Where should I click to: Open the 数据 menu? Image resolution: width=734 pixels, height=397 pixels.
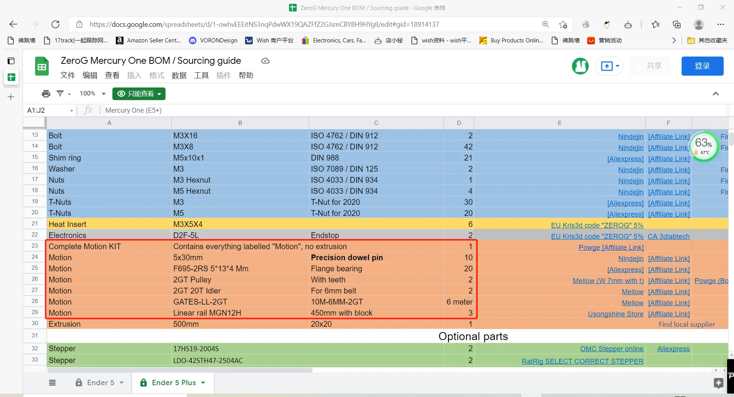(x=179, y=75)
